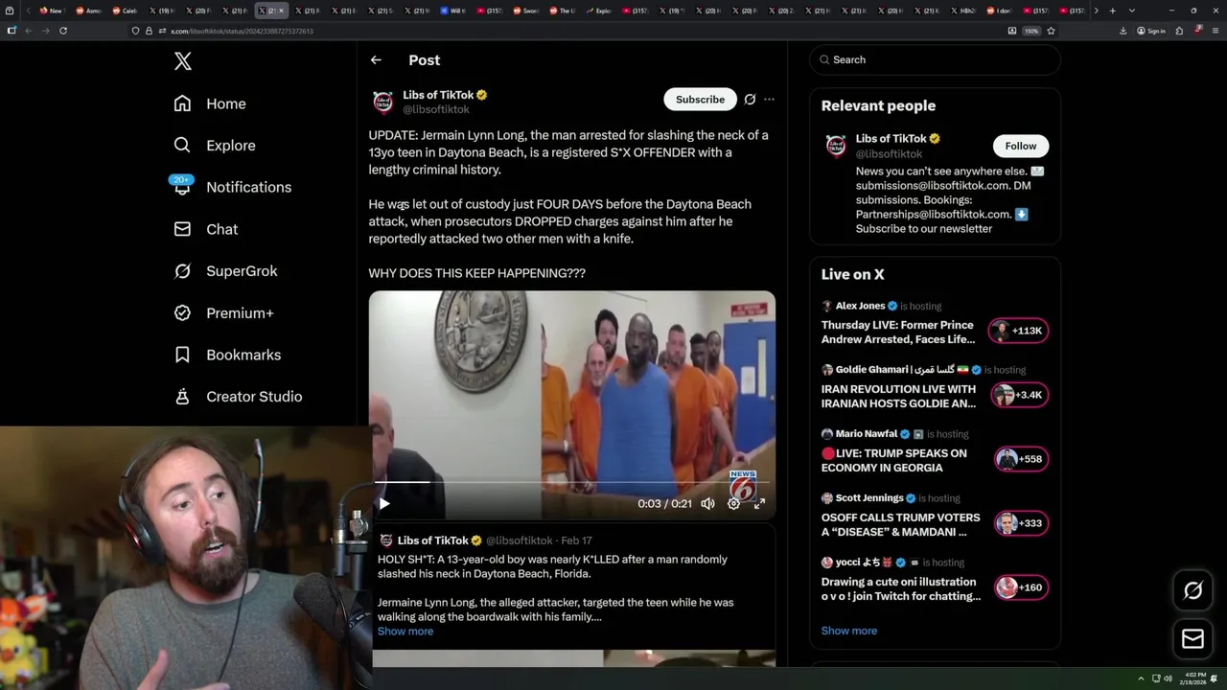Click the video progress bar
This screenshot has height=690, width=1227.
tap(572, 482)
